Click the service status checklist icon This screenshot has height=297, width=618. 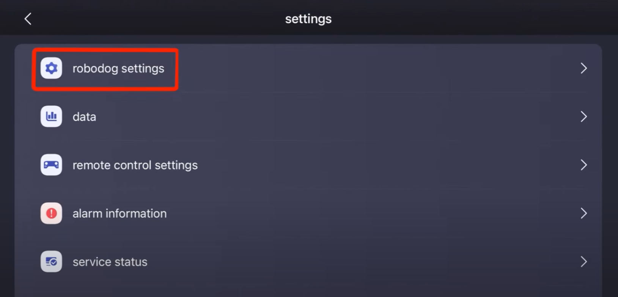tap(51, 261)
